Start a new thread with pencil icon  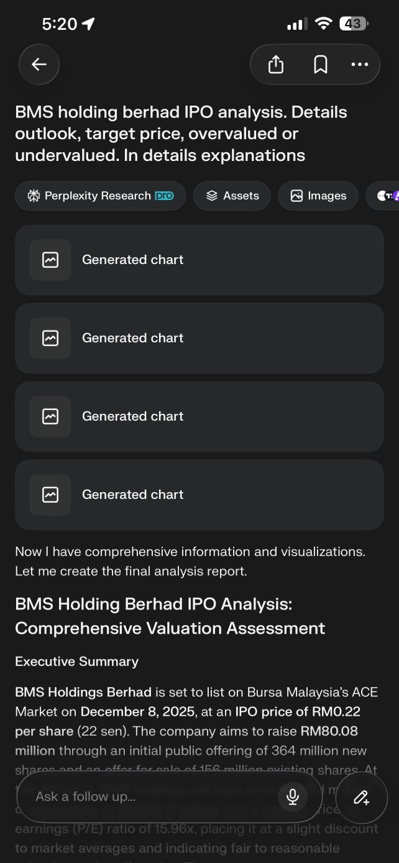(x=362, y=798)
